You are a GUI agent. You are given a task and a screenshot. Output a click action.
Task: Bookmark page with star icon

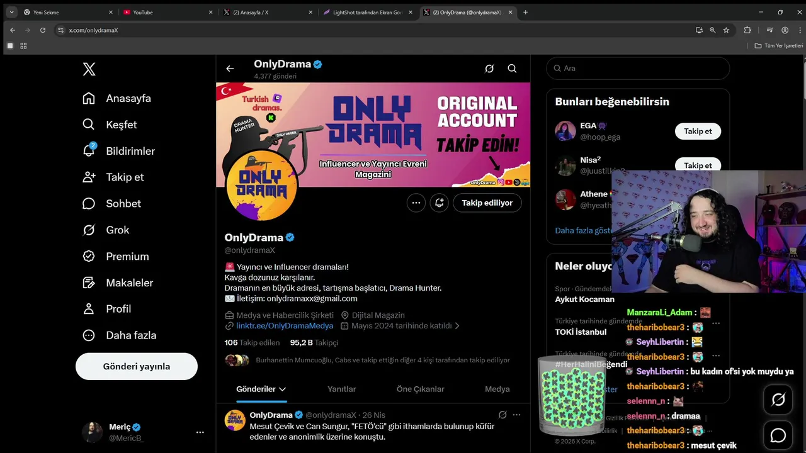pos(726,30)
